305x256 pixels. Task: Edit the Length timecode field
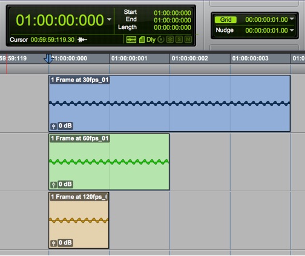(x=172, y=27)
